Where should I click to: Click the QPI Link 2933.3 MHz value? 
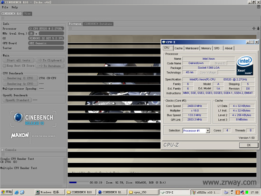click(195, 120)
